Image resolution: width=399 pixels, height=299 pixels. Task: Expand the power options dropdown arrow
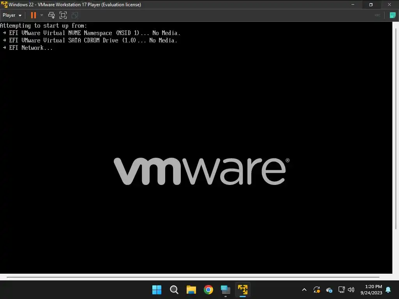(42, 15)
